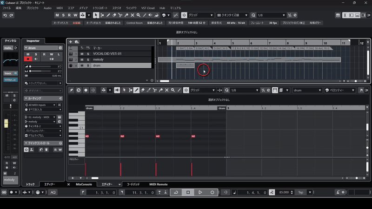Switch to the コードパッド tab

tap(133, 184)
